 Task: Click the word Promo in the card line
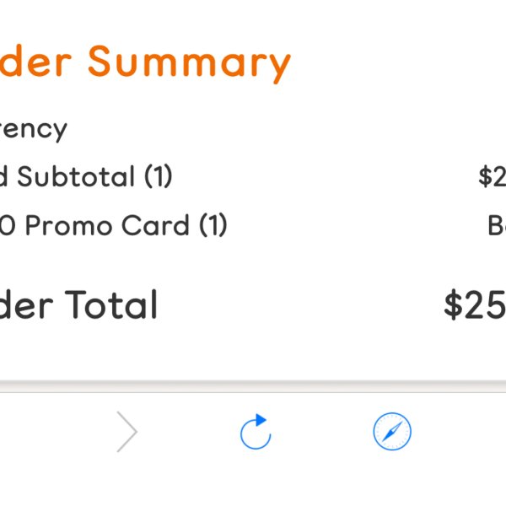(69, 225)
